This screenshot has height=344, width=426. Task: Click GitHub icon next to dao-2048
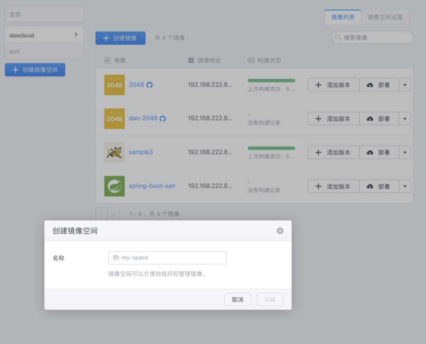pos(163,119)
